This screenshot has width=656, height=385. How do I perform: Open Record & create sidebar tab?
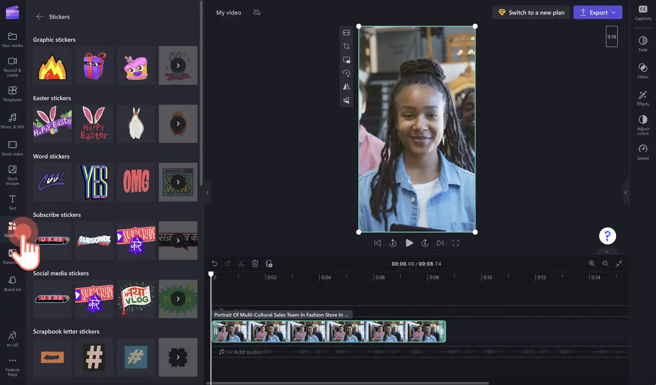click(12, 67)
